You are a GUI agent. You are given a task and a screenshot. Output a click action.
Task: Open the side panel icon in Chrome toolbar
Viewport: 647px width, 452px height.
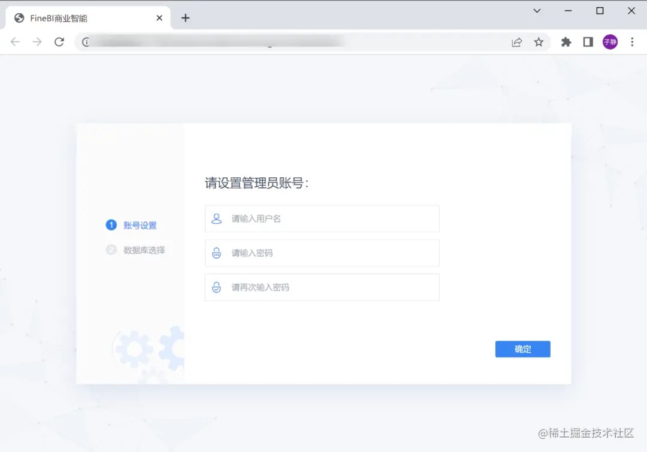pyautogui.click(x=588, y=42)
